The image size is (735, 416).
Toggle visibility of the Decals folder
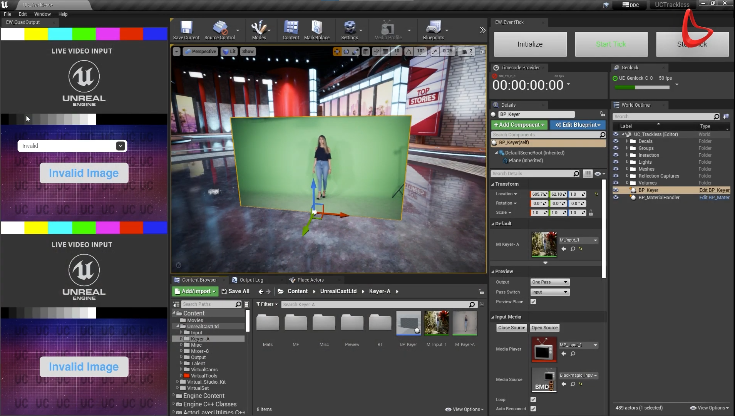616,141
